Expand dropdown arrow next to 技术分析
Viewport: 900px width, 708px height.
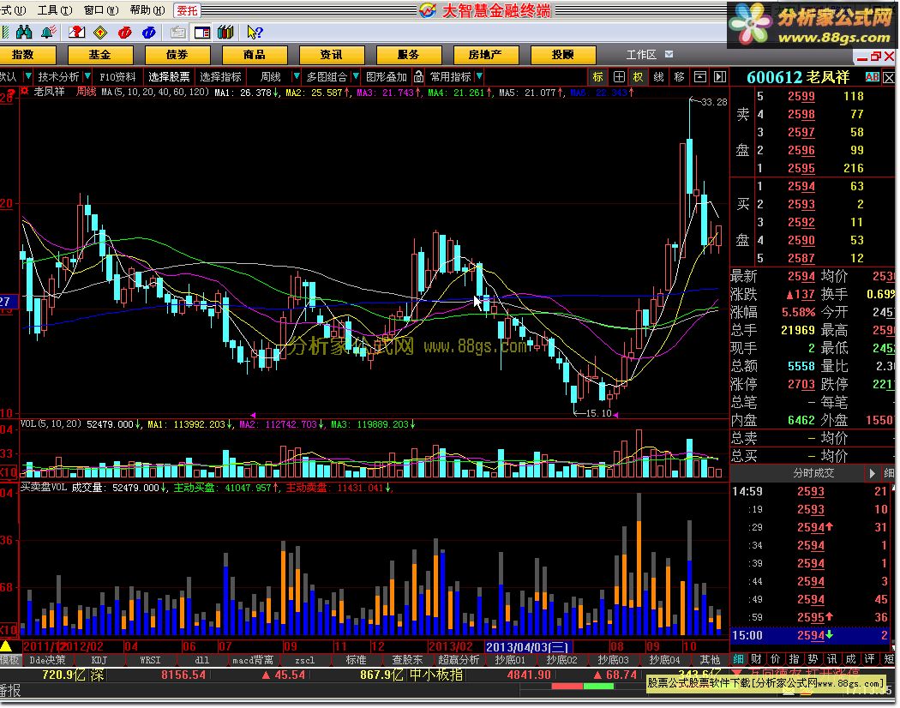(87, 75)
